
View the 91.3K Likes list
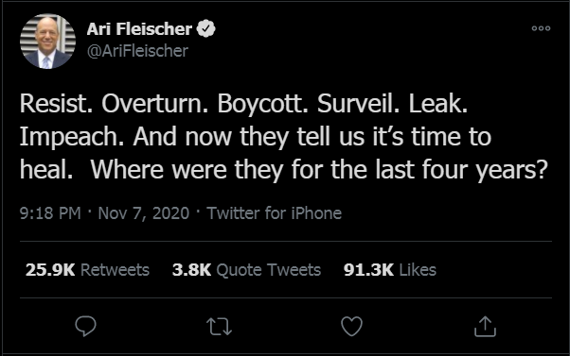tap(390, 270)
